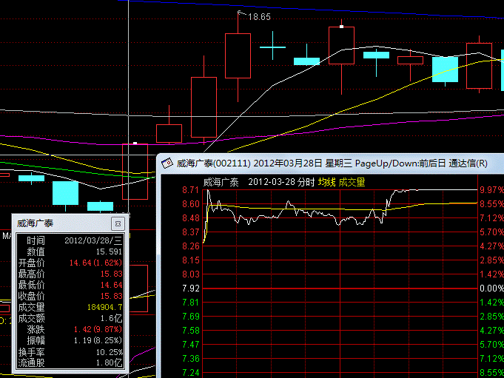Click the 最低价 value 14.64
The image size is (504, 378).
pyautogui.click(x=111, y=285)
